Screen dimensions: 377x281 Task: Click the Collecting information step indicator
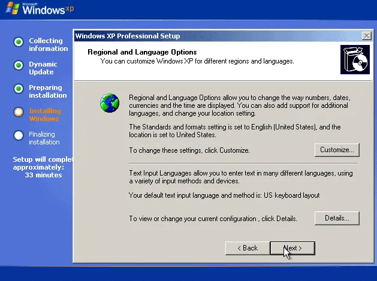(x=19, y=42)
